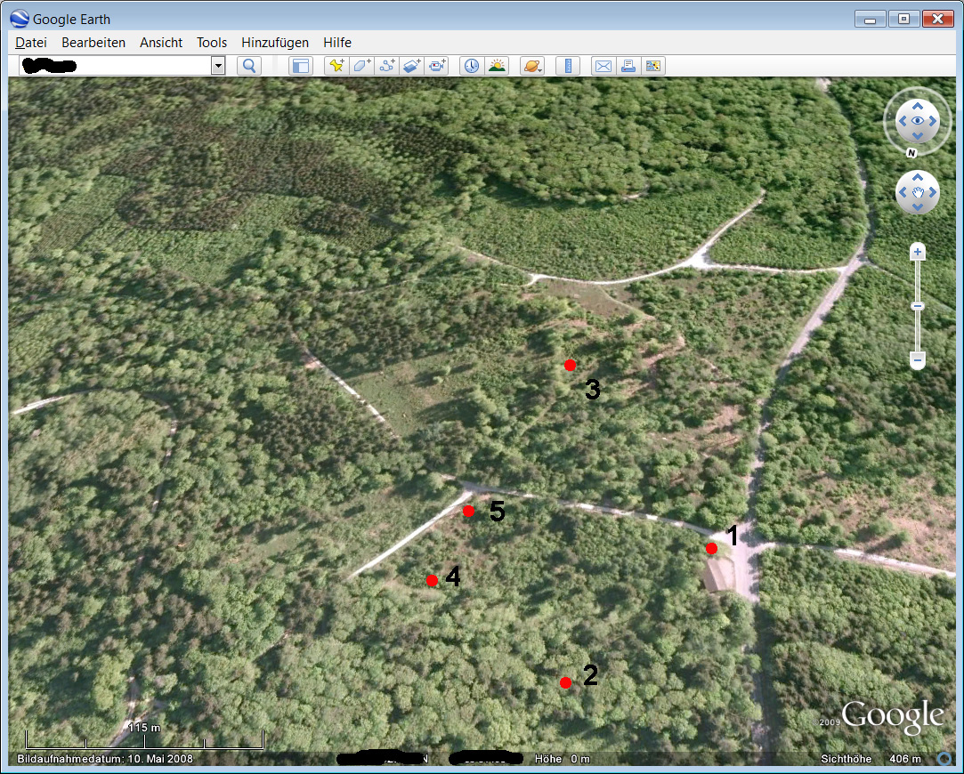This screenshot has width=964, height=774.
Task: Select the Add Path tool
Action: click(386, 66)
